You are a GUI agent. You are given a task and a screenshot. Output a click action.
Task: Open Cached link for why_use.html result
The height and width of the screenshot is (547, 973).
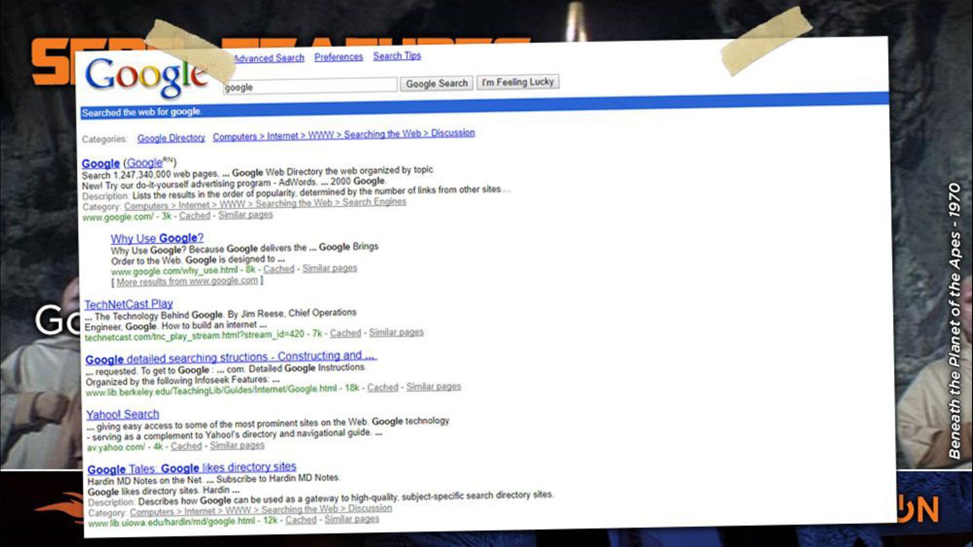[279, 269]
